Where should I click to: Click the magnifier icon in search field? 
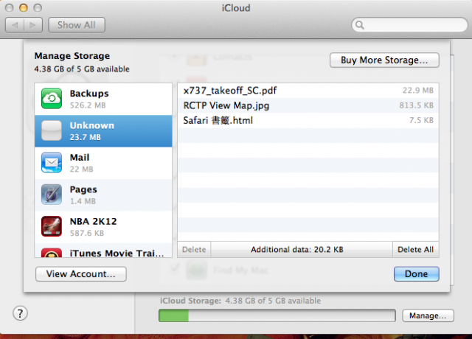click(360, 25)
